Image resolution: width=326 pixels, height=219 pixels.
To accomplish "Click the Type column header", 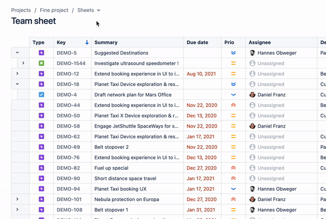I will (39, 42).
